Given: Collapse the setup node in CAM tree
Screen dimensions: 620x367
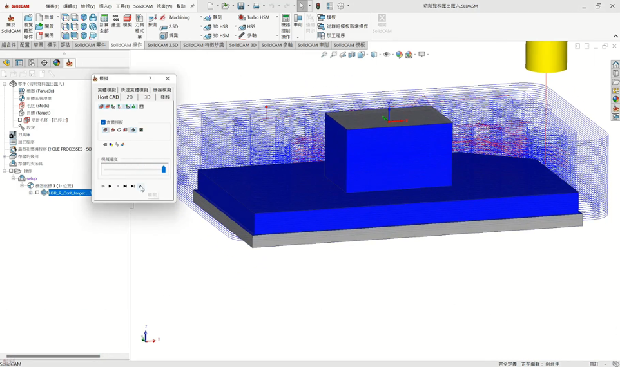Looking at the screenshot, I should pyautogui.click(x=14, y=178).
